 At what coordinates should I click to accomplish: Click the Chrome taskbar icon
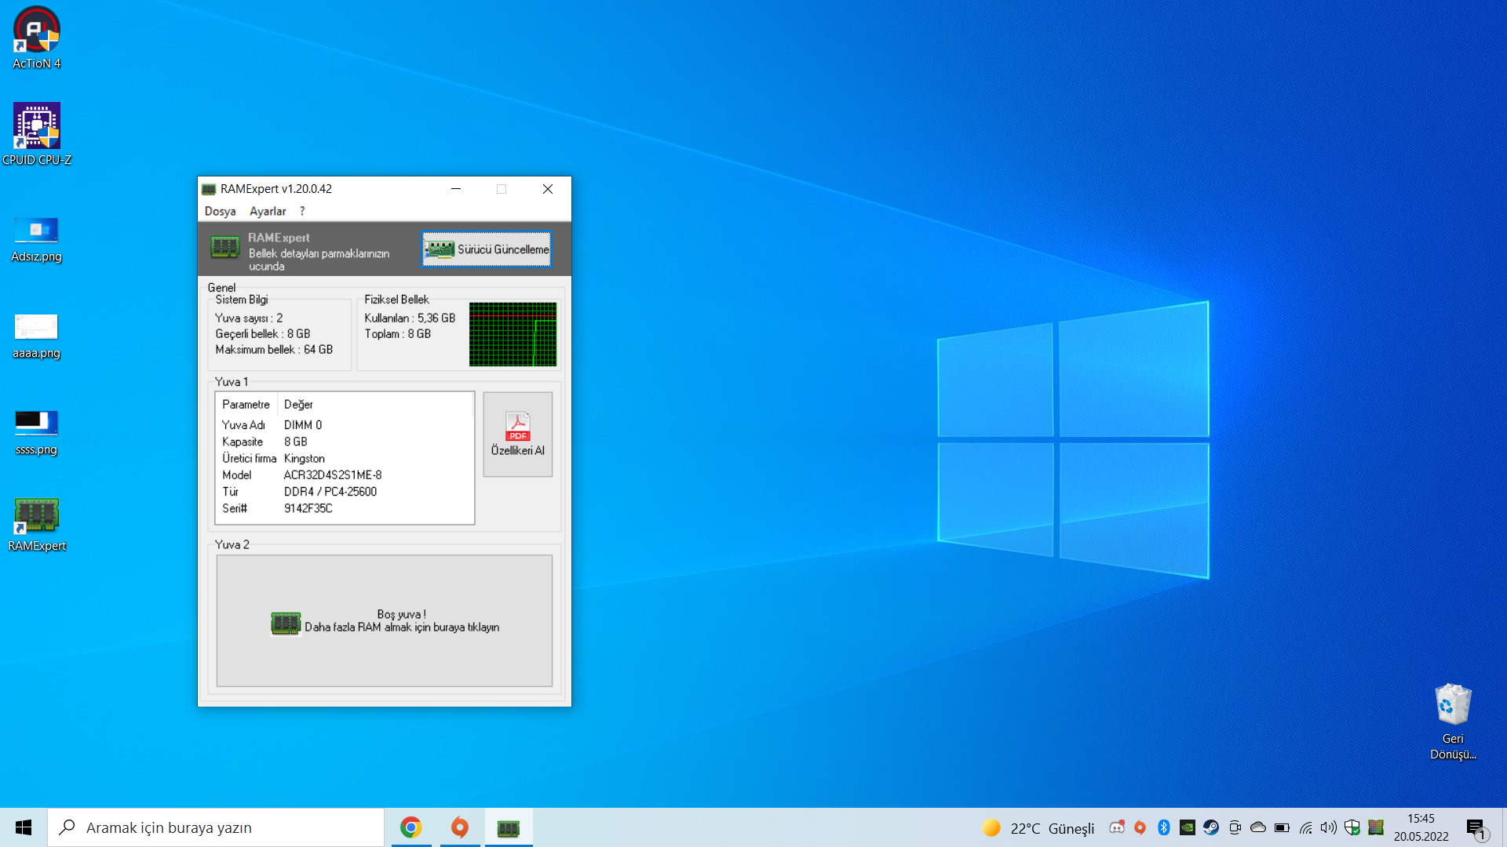point(411,827)
